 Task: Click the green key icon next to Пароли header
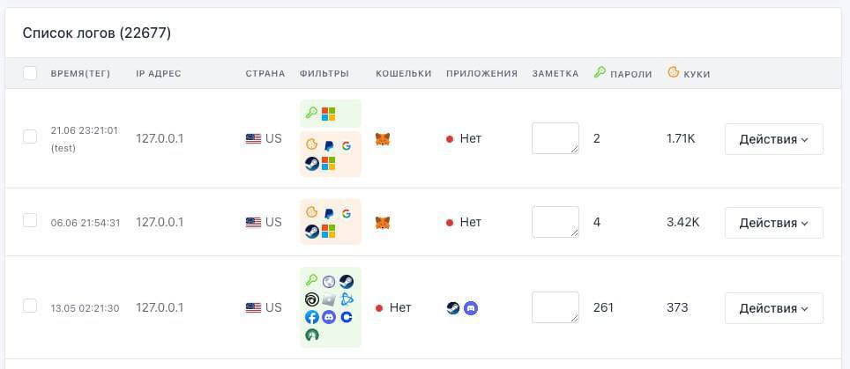coord(600,72)
